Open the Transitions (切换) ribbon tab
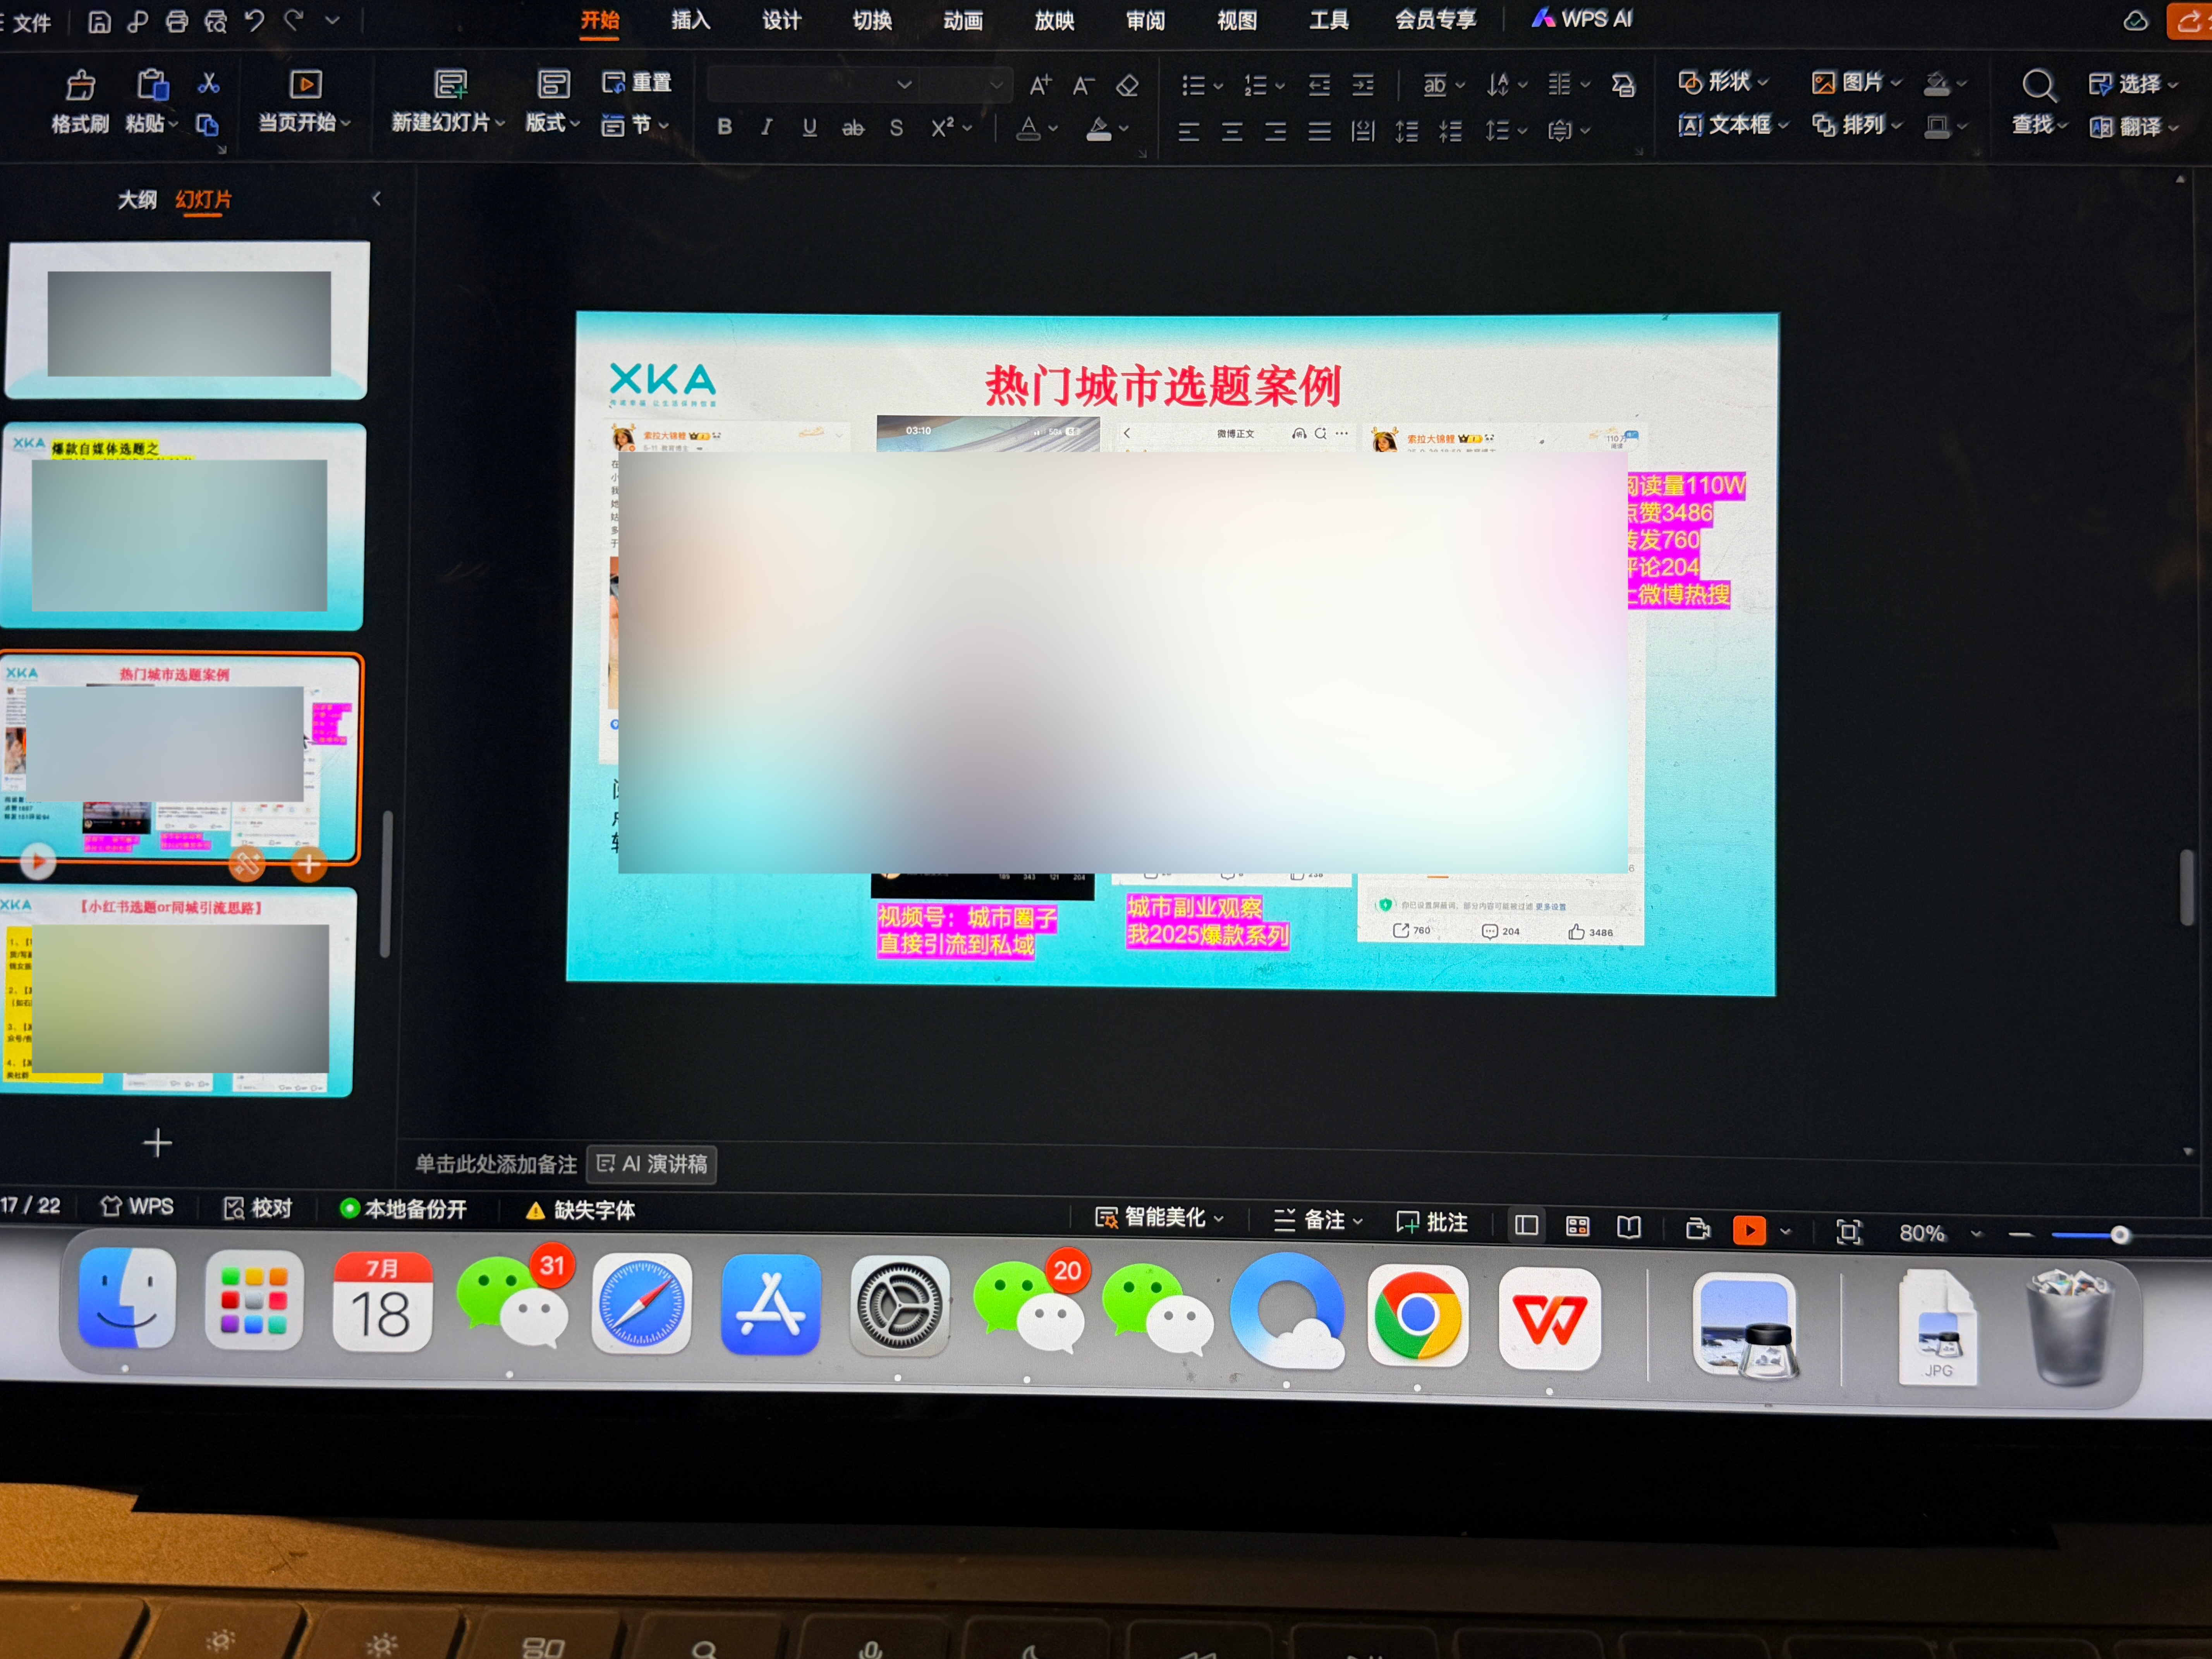Viewport: 2212px width, 1659px height. click(x=872, y=20)
